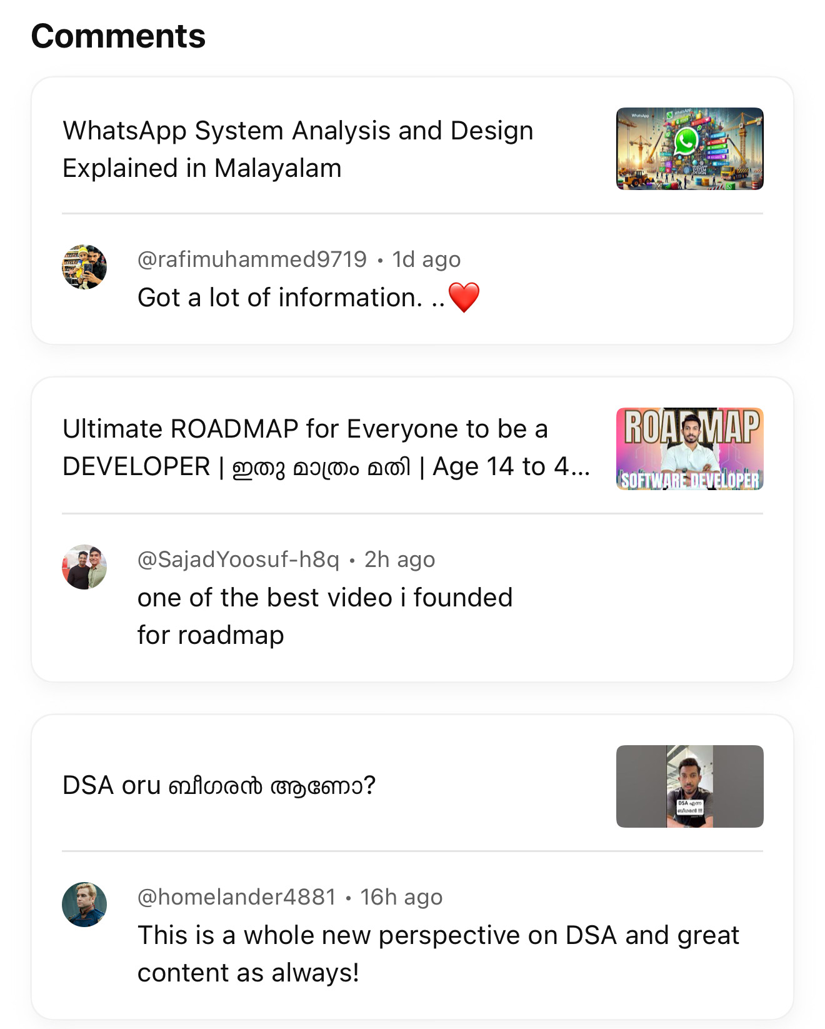Click SajadYoosuf-h8q's profile avatar
The width and height of the screenshot is (825, 1029).
(x=84, y=567)
